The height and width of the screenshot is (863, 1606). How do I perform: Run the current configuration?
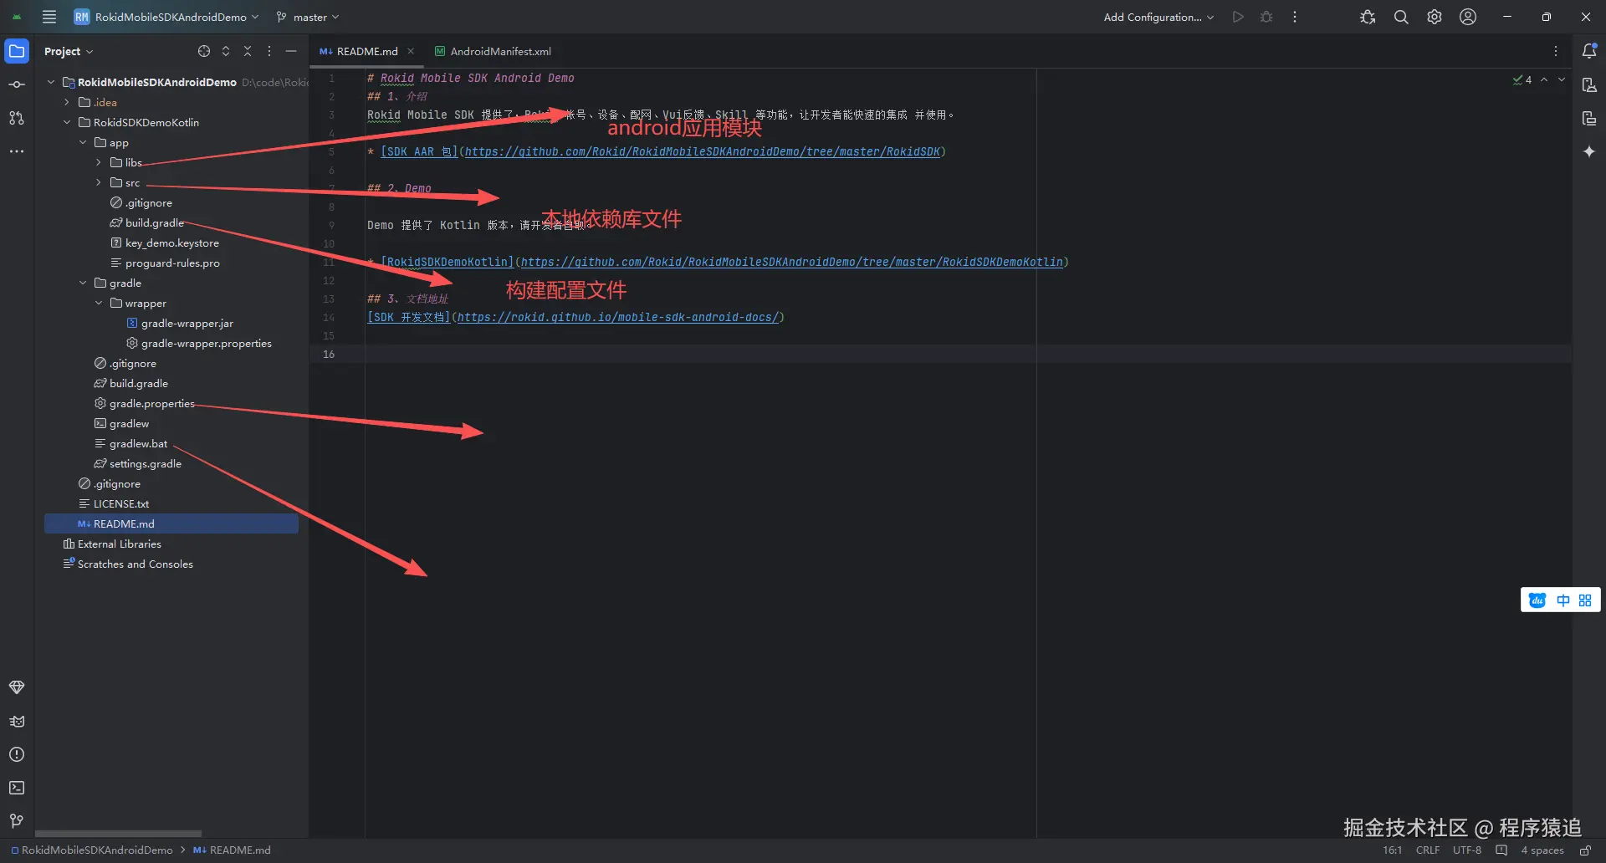coord(1238,17)
